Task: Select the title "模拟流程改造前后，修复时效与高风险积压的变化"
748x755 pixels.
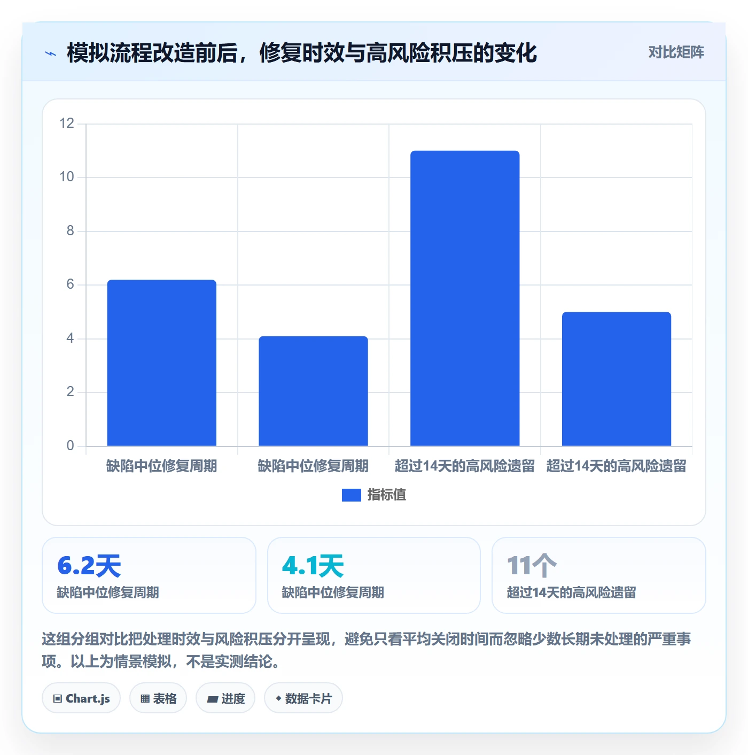Action: (302, 53)
